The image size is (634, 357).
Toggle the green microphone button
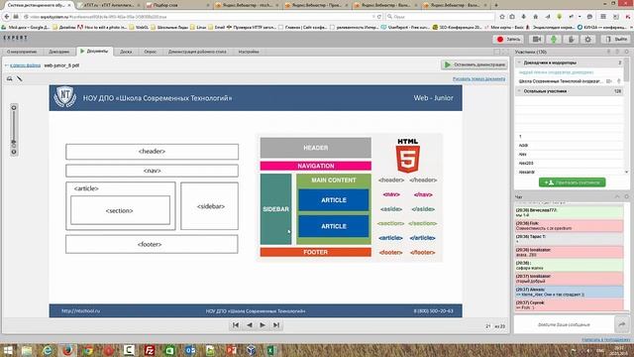[x=554, y=40]
